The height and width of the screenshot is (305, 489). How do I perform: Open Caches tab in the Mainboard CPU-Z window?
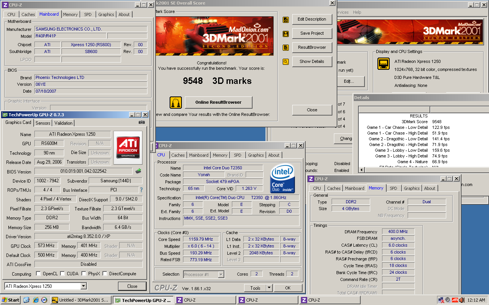click(x=28, y=14)
